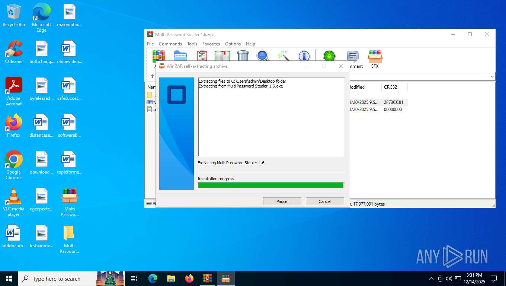This screenshot has width=506, height=286.
Task: Select the Multi Passwor... folder on desktop
Action: tap(69, 239)
